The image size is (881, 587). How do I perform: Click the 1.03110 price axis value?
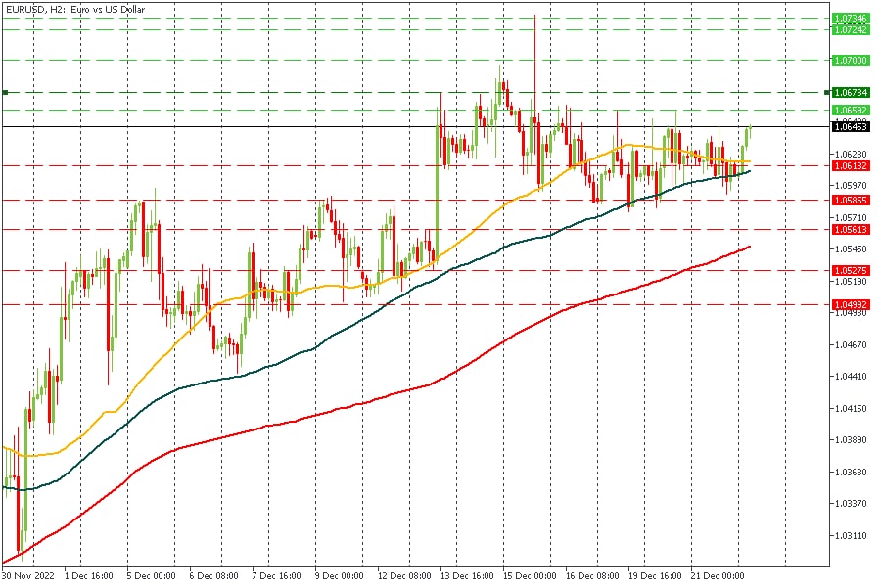pos(852,536)
